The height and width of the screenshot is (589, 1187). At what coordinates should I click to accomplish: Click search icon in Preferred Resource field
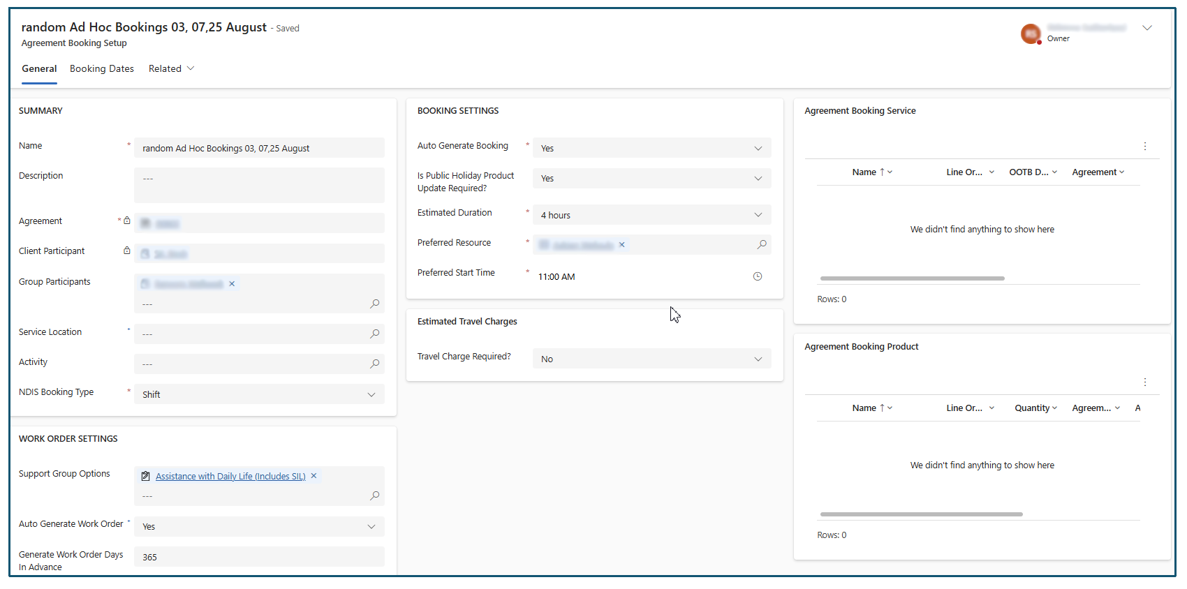coord(762,245)
